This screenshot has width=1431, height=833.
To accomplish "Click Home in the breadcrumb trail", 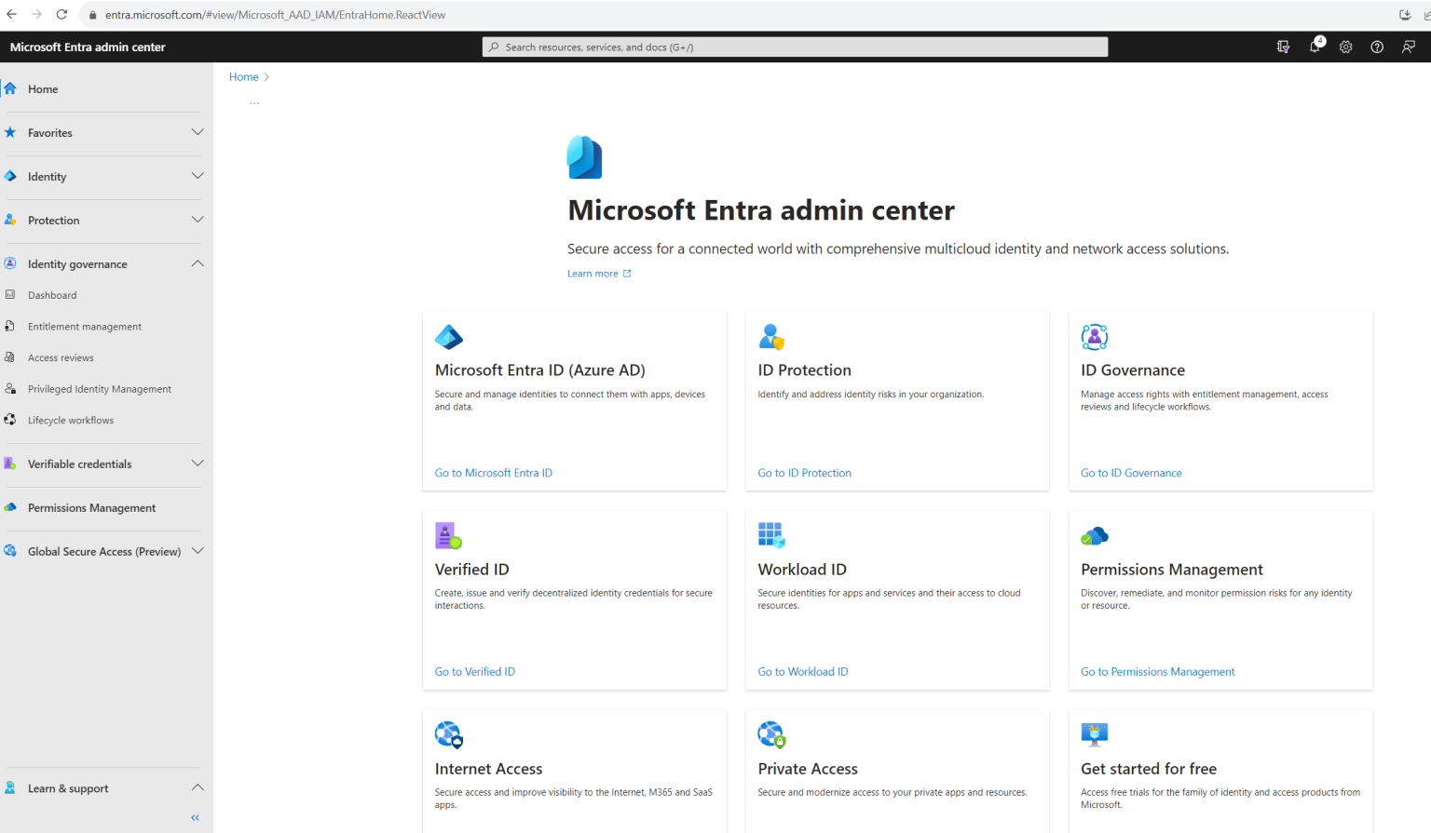I will 243,76.
